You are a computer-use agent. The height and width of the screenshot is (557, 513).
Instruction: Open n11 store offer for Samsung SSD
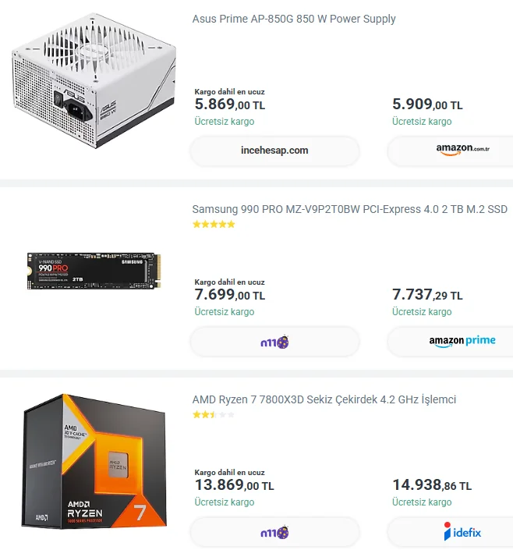[274, 341]
